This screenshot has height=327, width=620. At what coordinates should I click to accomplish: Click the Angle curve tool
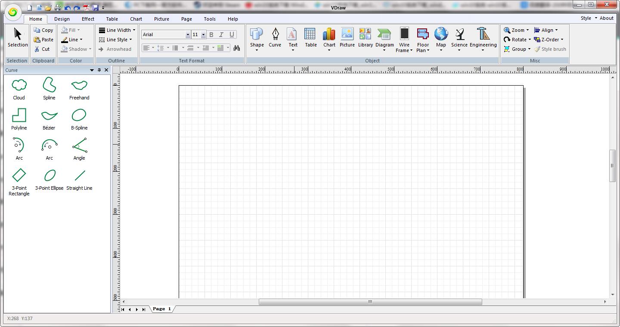point(79,149)
